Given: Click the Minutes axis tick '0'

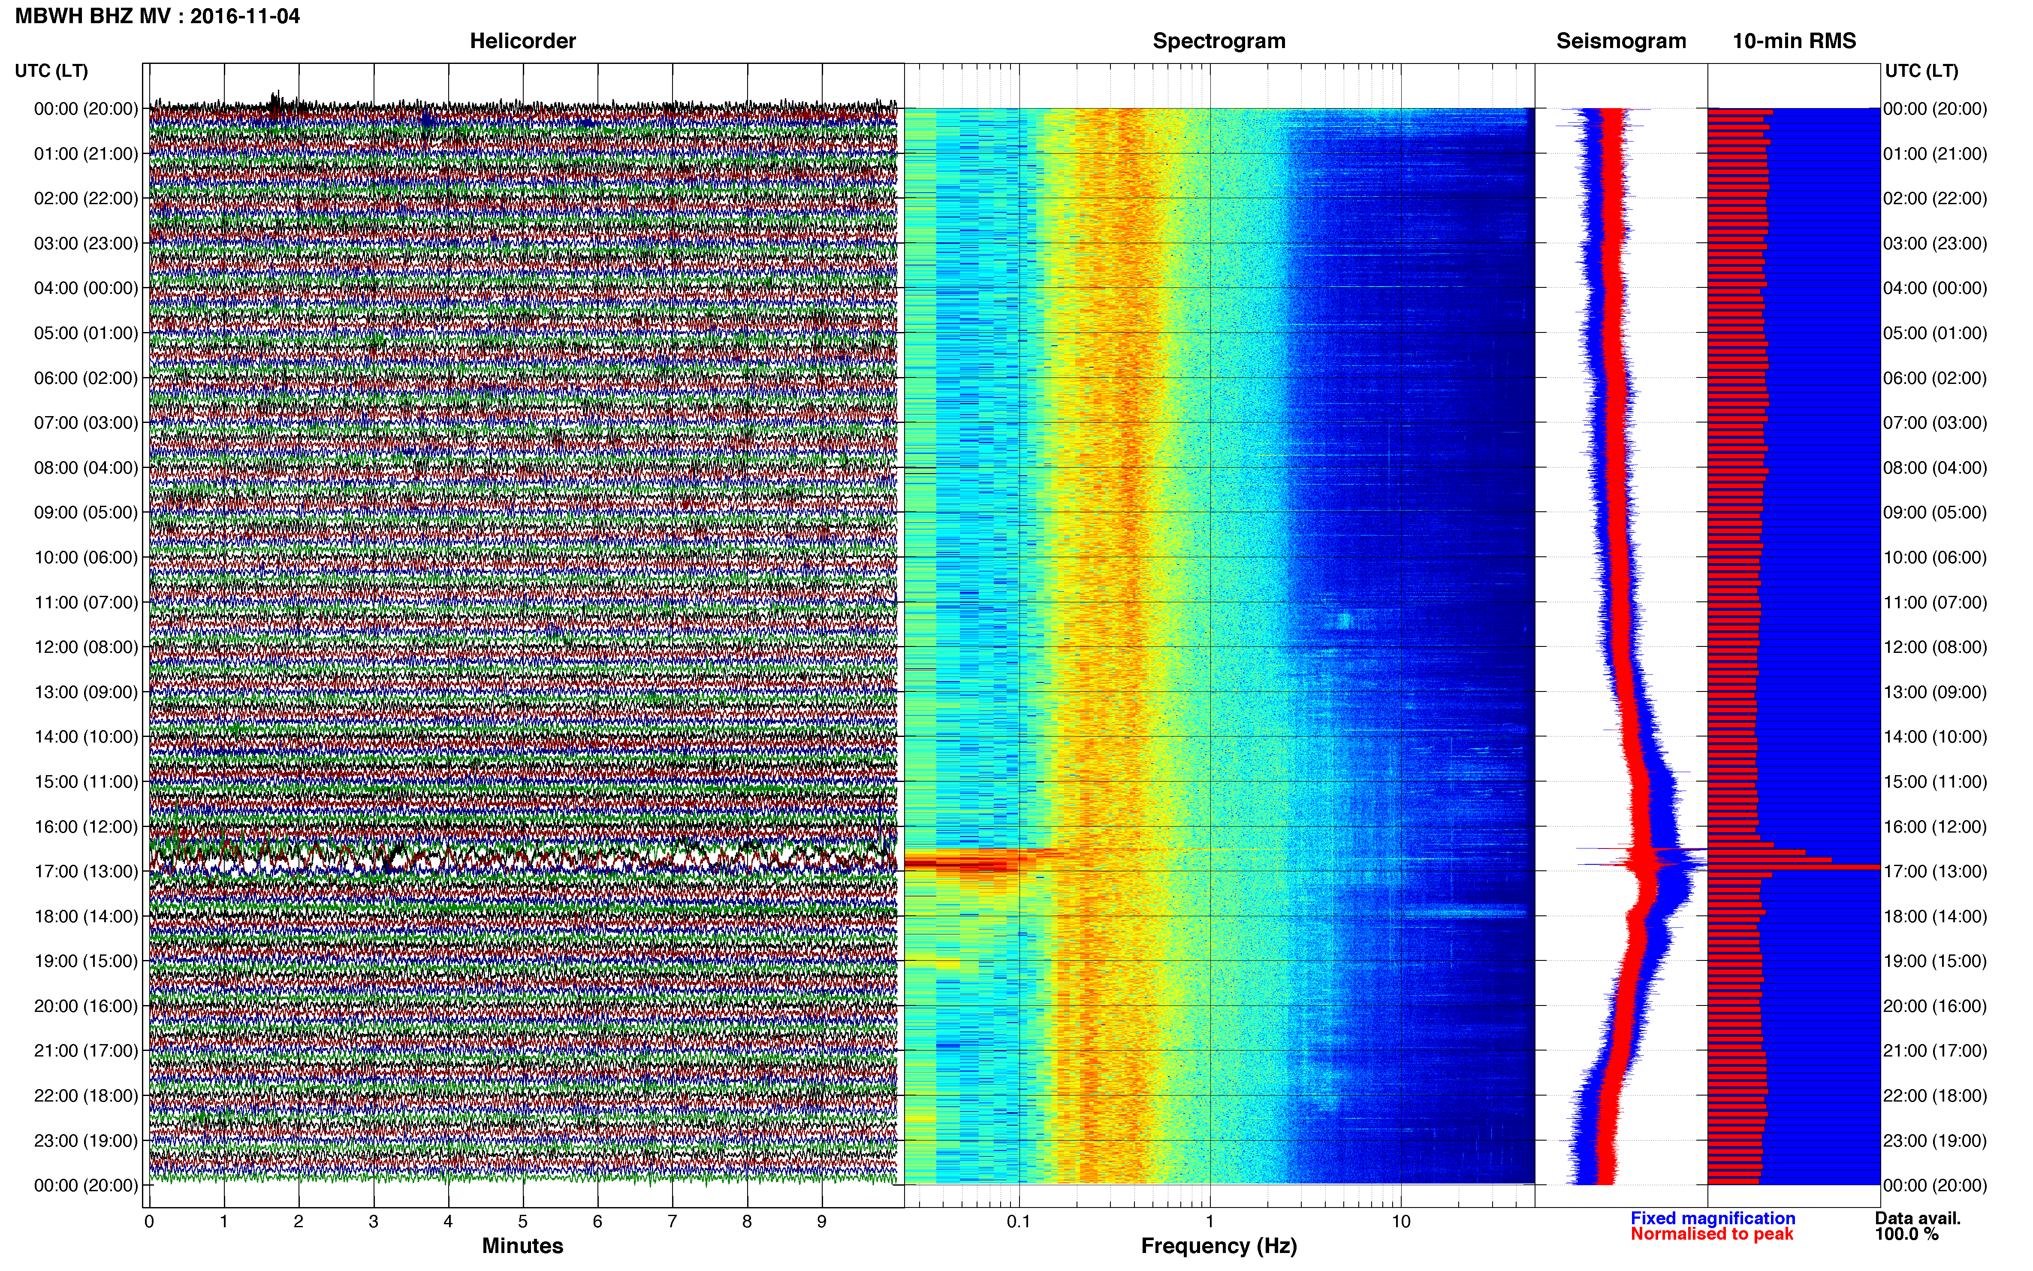Looking at the screenshot, I should tap(149, 1222).
